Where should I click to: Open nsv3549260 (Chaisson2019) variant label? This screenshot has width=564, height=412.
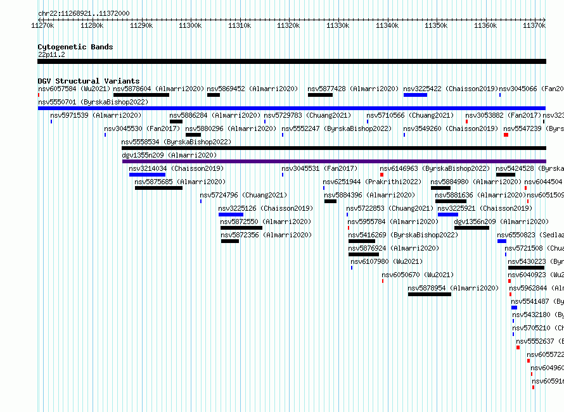point(451,128)
